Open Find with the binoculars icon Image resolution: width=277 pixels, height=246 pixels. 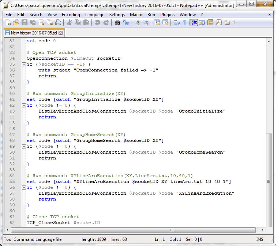point(117,23)
